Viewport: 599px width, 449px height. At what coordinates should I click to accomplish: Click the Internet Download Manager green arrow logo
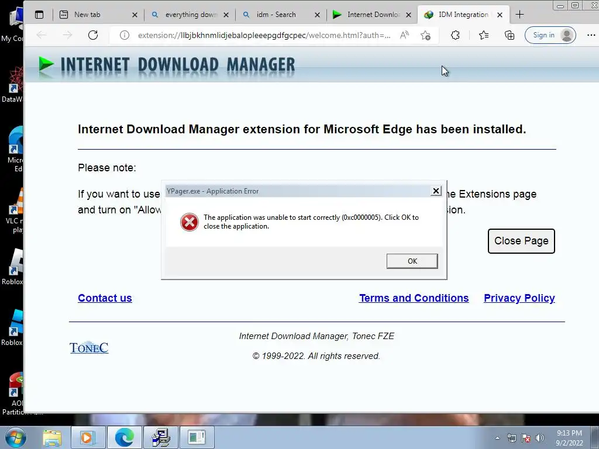46,64
